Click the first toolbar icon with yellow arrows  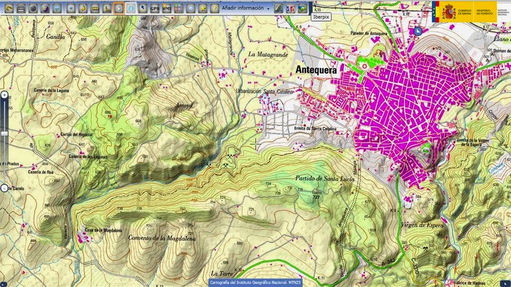[x=9, y=9]
